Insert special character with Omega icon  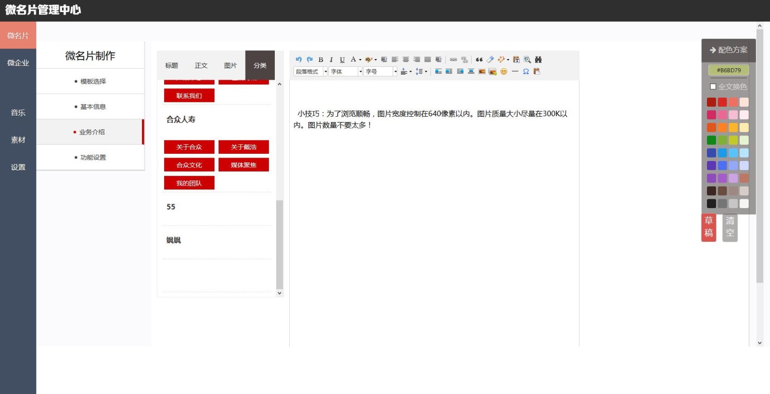tap(526, 72)
